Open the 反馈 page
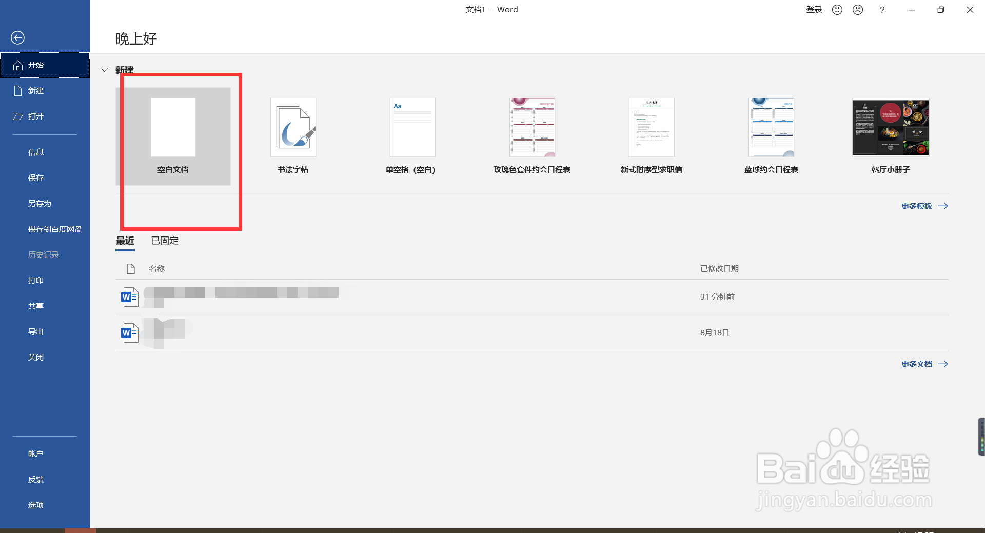 45,480
